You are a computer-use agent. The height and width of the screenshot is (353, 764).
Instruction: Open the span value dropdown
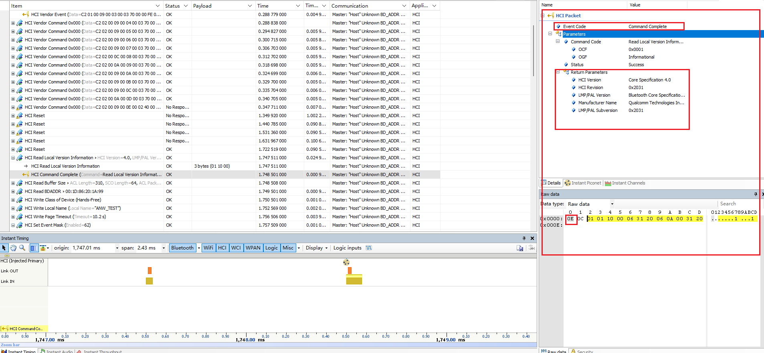tap(164, 248)
